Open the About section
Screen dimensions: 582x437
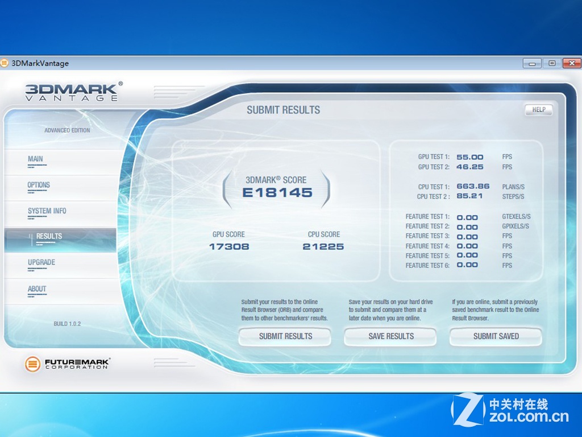(37, 289)
